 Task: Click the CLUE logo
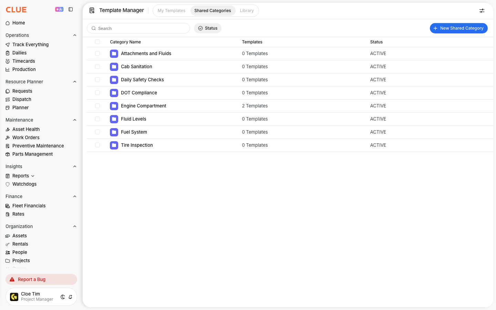tap(16, 10)
